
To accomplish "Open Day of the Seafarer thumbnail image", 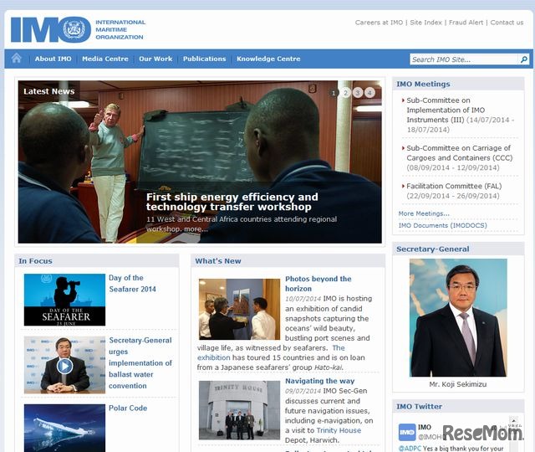I will [64, 300].
